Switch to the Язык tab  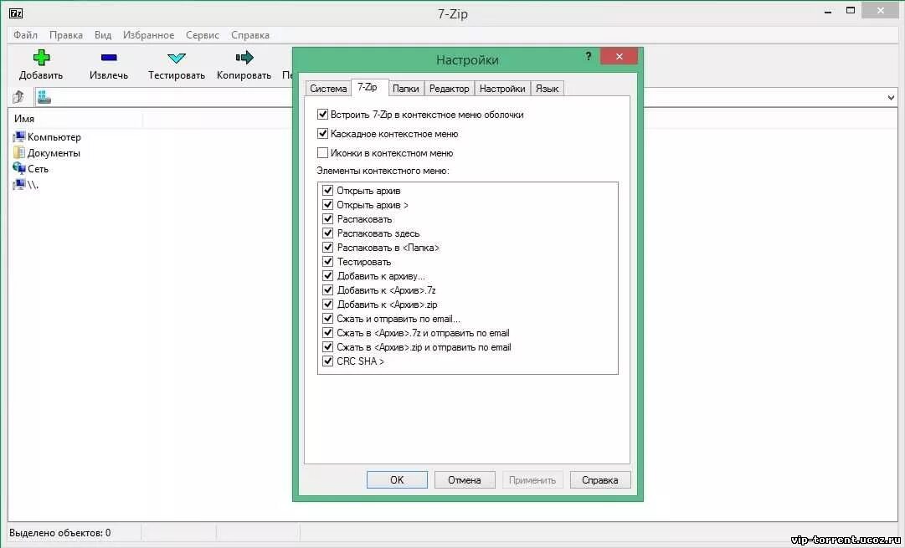547,88
